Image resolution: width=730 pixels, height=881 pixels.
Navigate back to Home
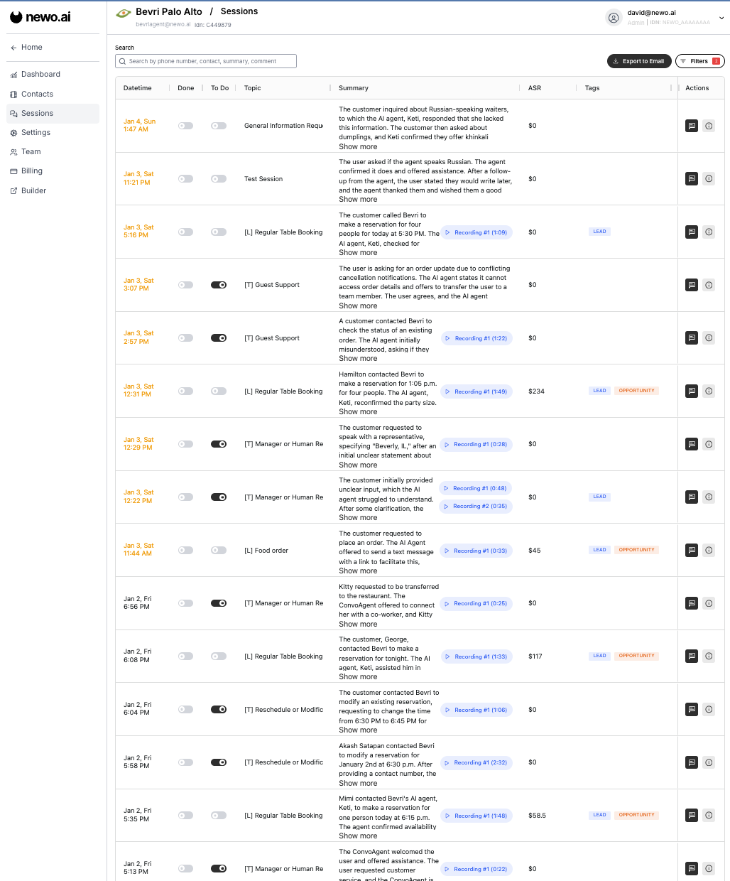click(31, 47)
